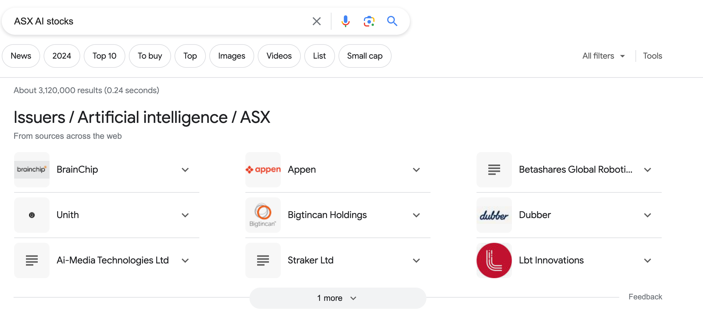Switch to Videos results

pyautogui.click(x=279, y=56)
